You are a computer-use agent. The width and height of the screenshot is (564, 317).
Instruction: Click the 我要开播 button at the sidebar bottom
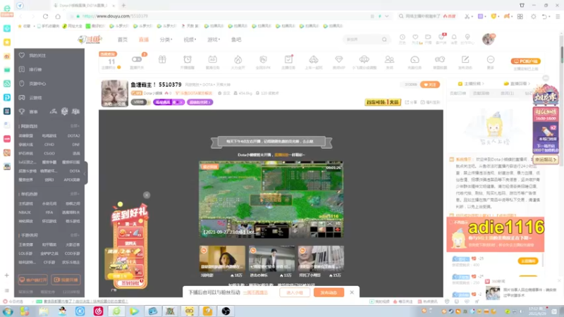(66, 280)
